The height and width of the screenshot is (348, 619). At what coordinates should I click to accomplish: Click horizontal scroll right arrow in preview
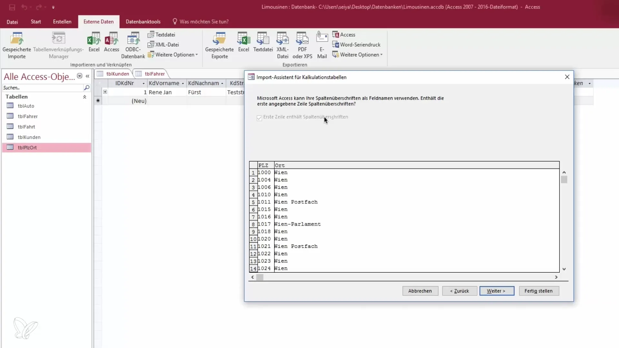556,277
